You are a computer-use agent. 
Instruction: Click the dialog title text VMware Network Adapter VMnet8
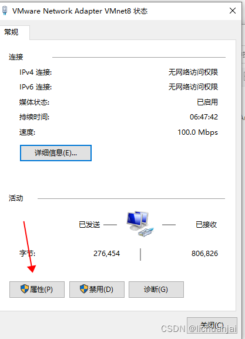point(72,11)
